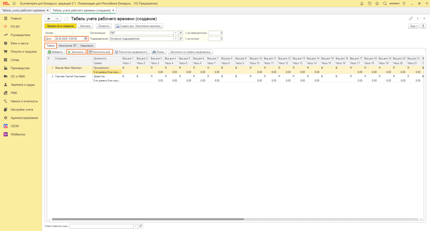Click Рассчитать выделенного button
This screenshot has height=231, width=430.
click(132, 52)
